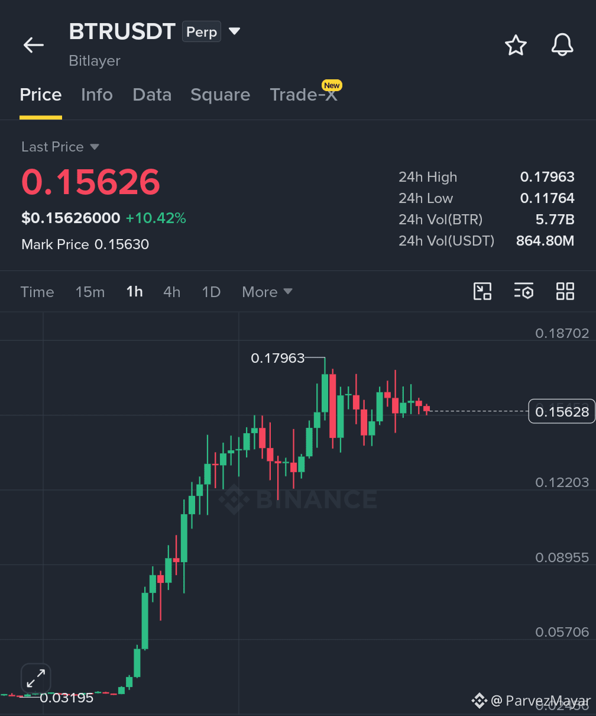Tap the 24h High value 0.17963
The height and width of the screenshot is (716, 596).
[x=547, y=177]
